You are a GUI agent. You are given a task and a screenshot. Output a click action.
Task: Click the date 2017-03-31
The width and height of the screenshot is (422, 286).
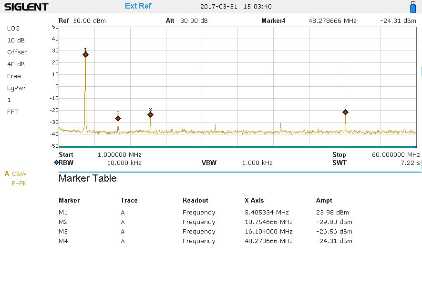[219, 7]
